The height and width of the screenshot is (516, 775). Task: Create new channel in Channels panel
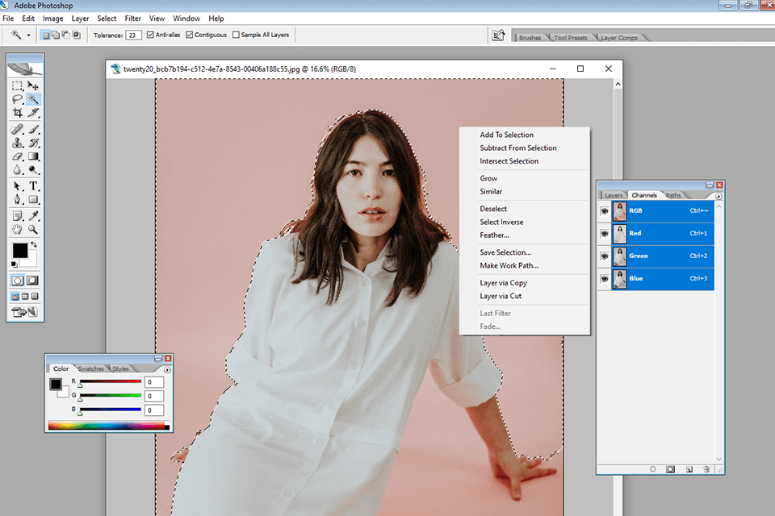(x=689, y=469)
